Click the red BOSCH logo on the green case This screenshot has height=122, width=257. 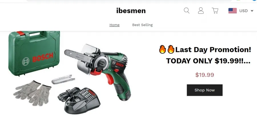(43, 57)
